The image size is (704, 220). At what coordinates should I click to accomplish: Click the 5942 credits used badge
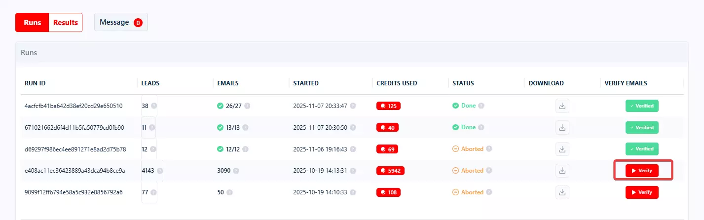click(388, 171)
